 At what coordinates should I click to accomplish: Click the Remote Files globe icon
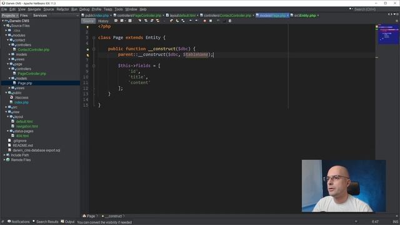point(8,160)
